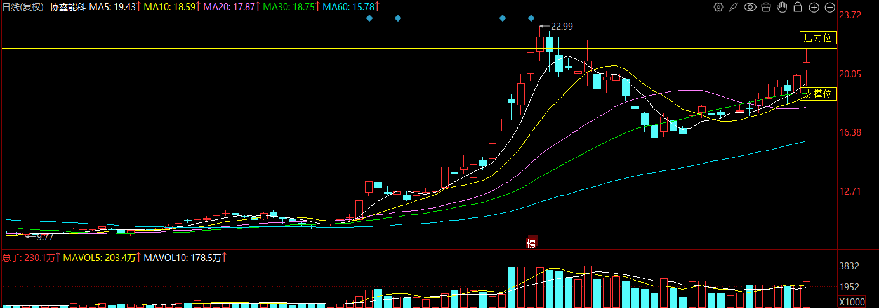Click the X1000 volume scale label

(x=852, y=302)
